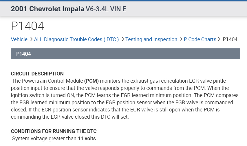The height and width of the screenshot is (146, 247).
Task: Click the gray P1404 section bar
Action: [125, 54]
